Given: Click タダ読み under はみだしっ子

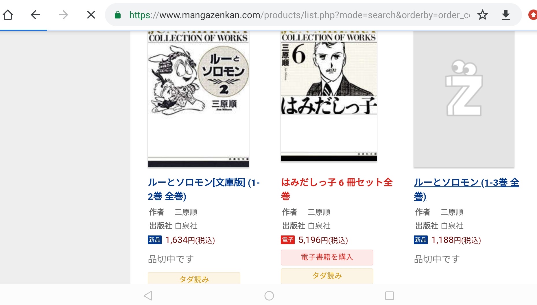Looking at the screenshot, I should tap(327, 276).
